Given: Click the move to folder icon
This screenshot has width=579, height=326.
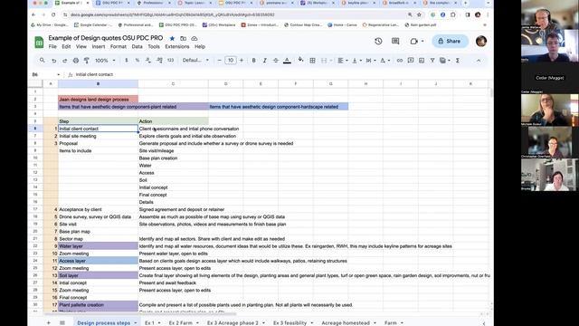Looking at the screenshot, I should [183, 38].
